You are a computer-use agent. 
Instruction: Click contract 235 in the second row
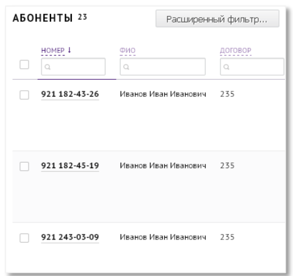227,166
